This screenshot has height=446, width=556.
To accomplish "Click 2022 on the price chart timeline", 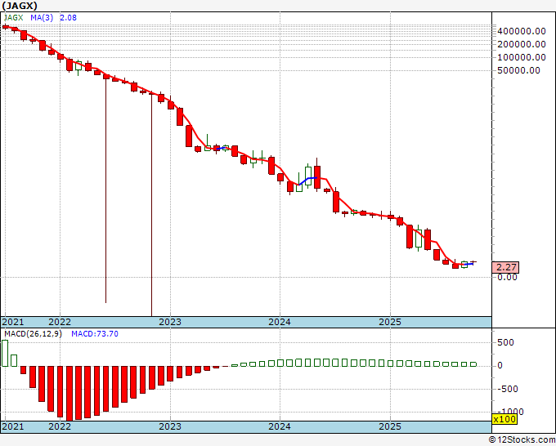I will pos(60,322).
